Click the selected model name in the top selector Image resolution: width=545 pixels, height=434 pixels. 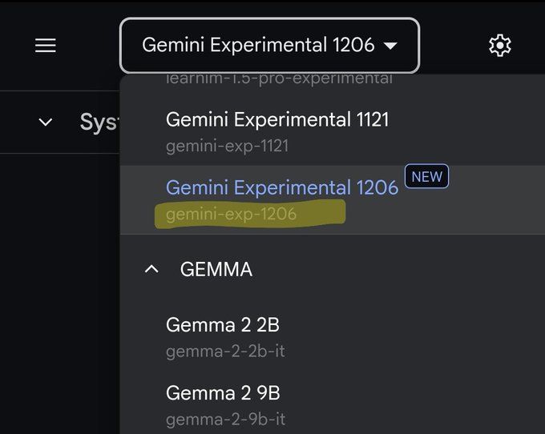(x=258, y=45)
